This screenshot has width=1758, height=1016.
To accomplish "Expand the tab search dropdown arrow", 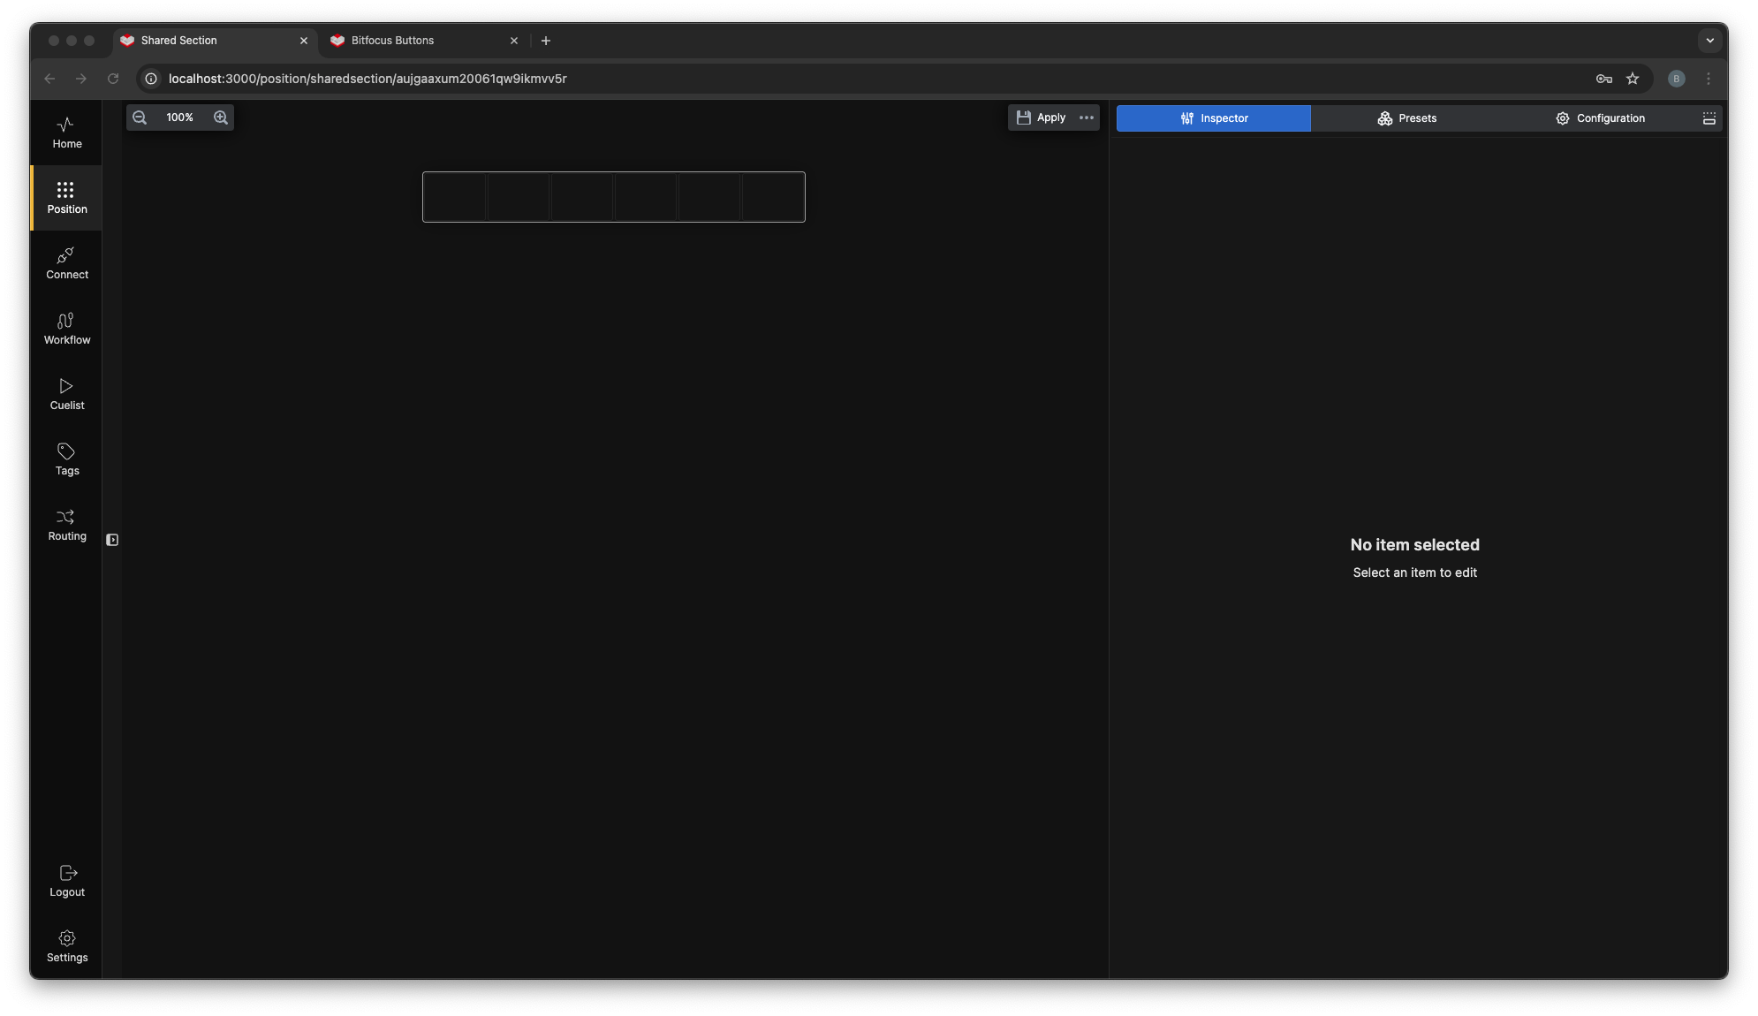I will point(1710,41).
